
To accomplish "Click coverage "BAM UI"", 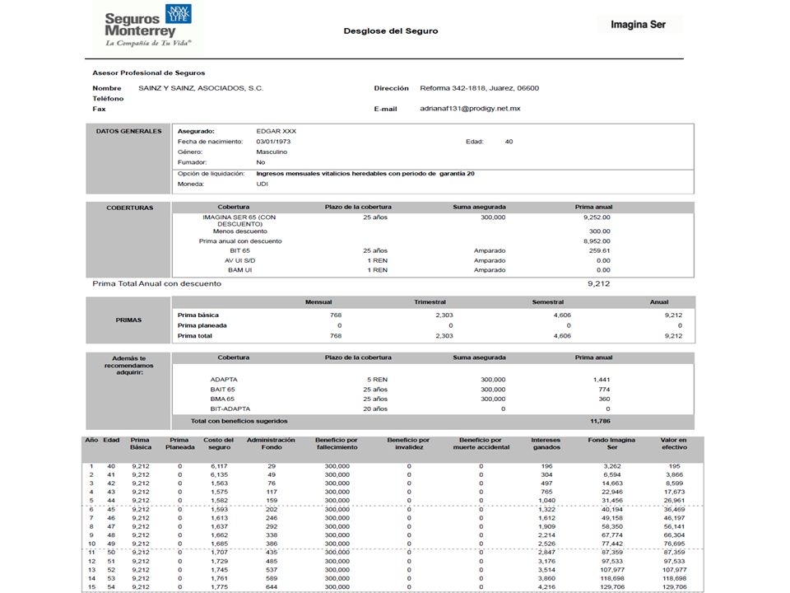I will pos(239,270).
